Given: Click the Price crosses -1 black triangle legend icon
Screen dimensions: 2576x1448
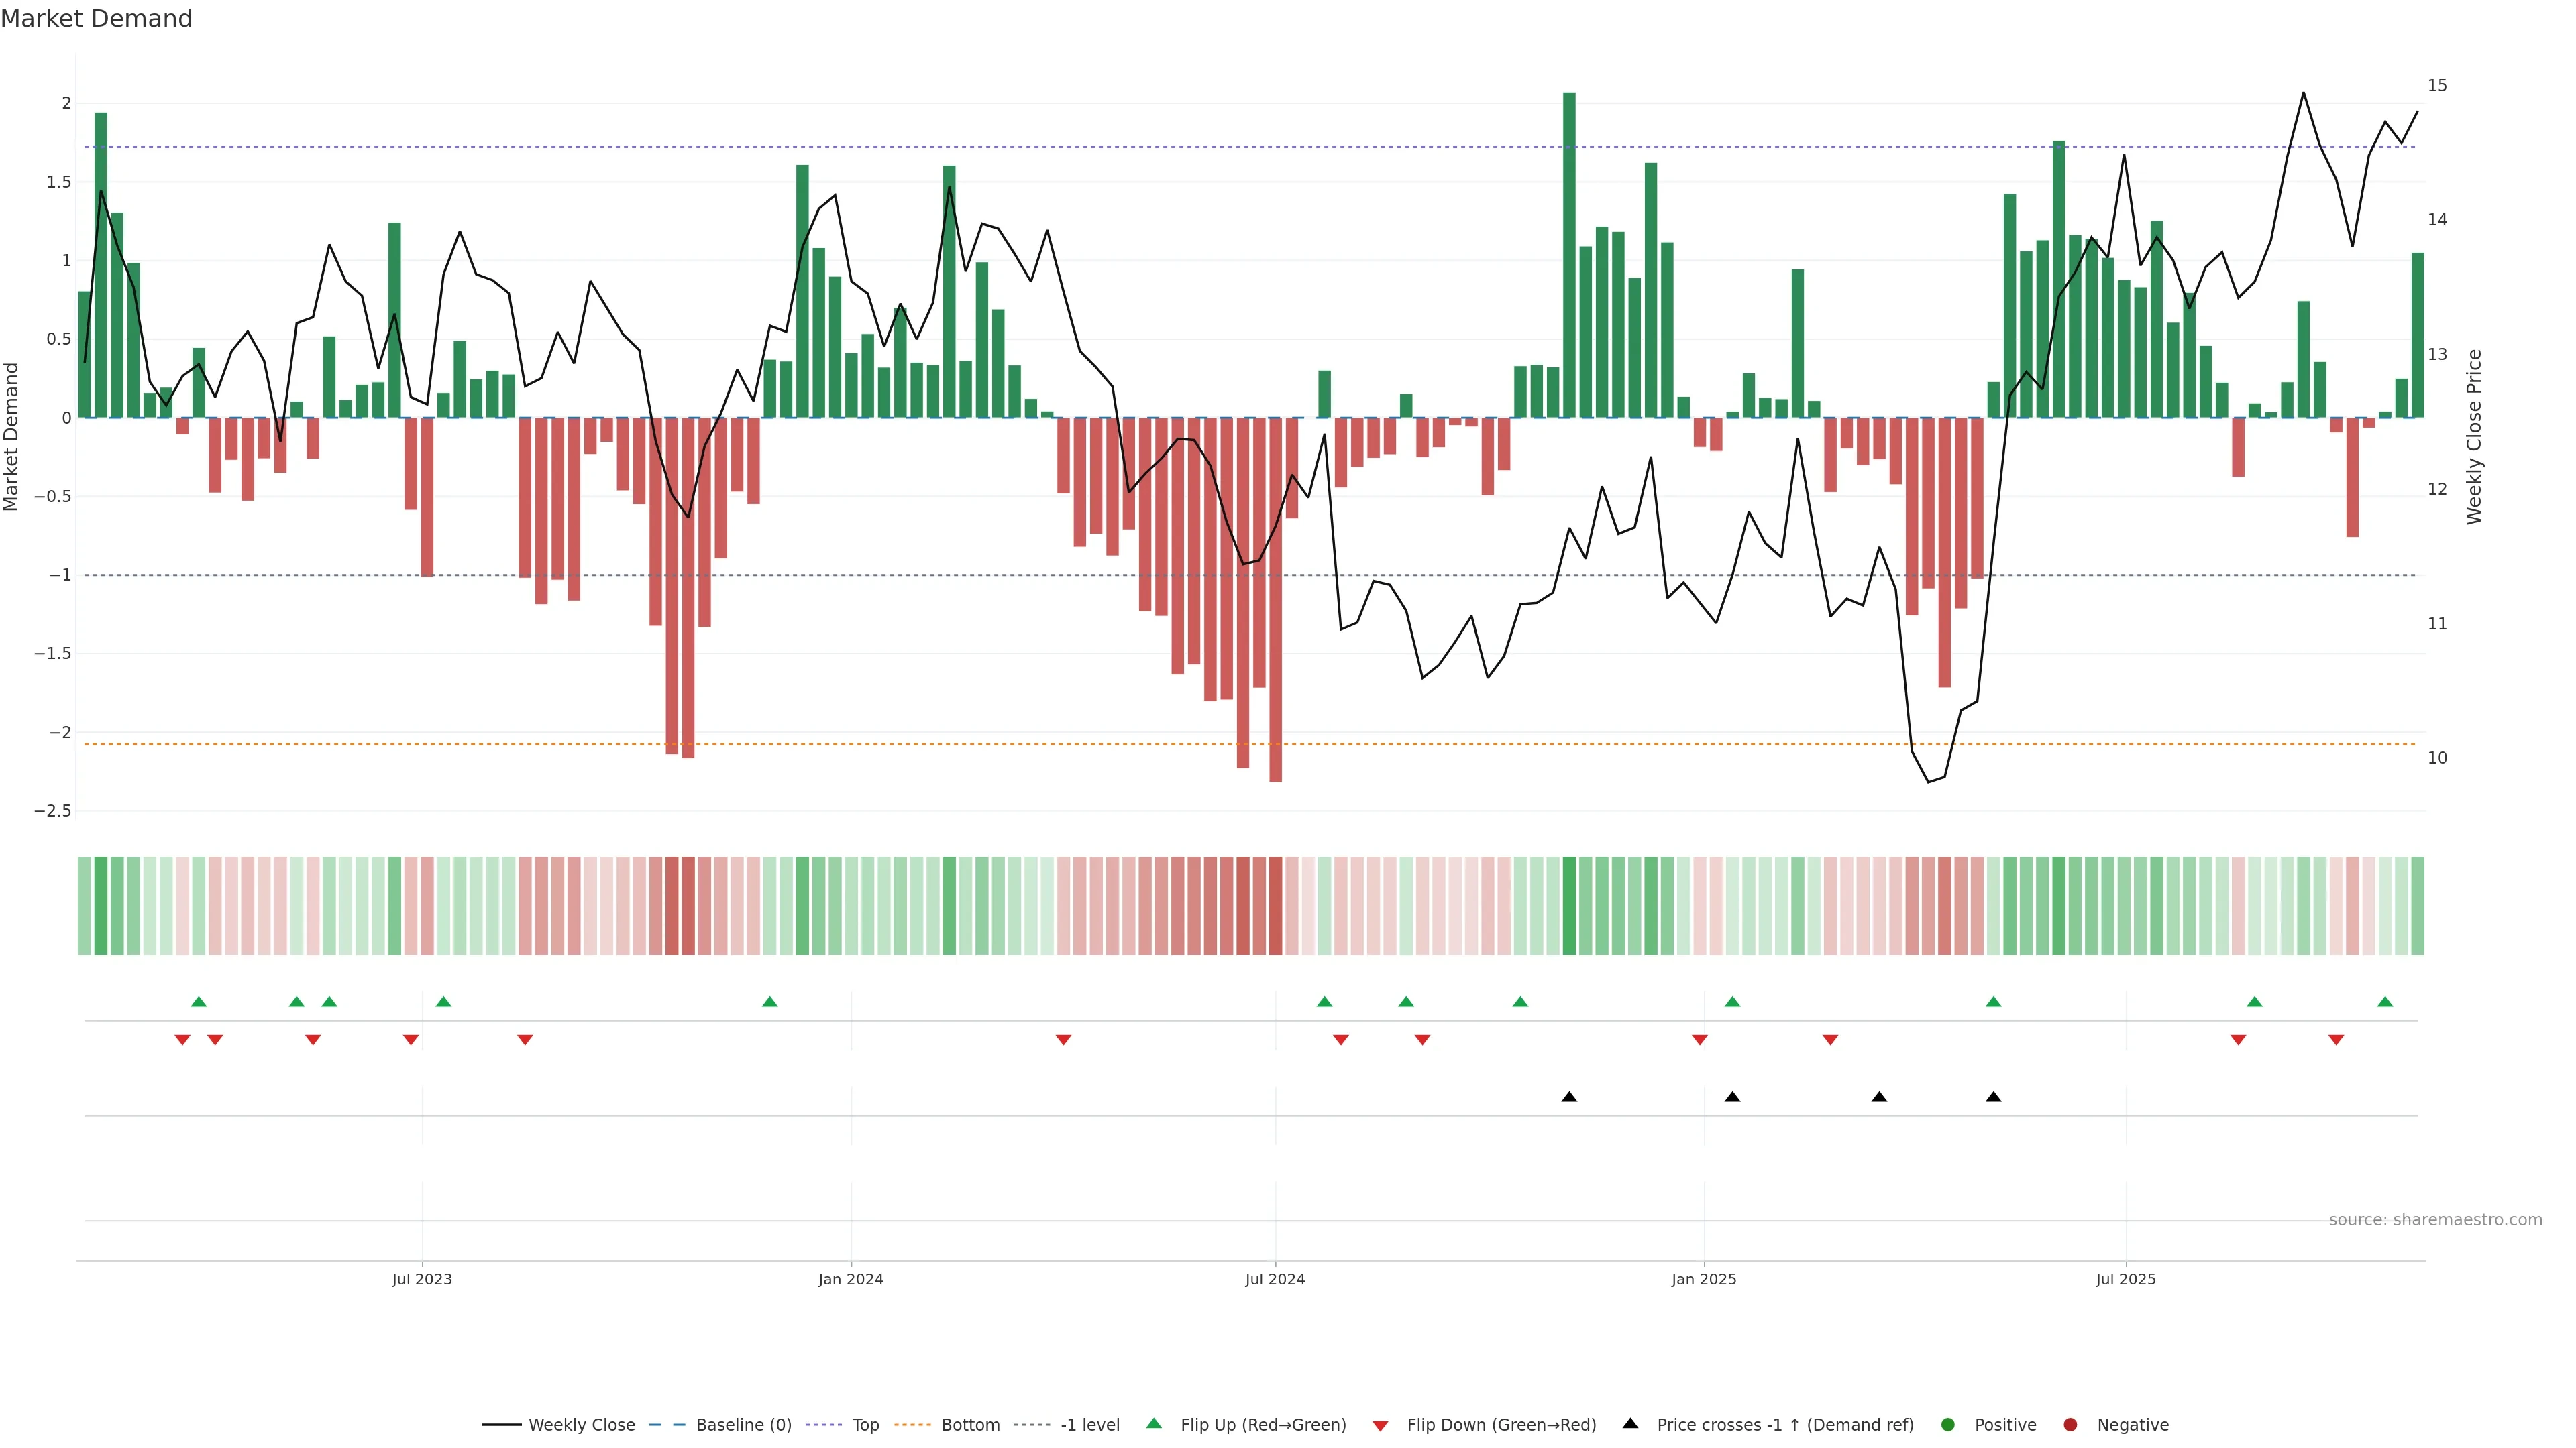Looking at the screenshot, I should point(1630,1424).
